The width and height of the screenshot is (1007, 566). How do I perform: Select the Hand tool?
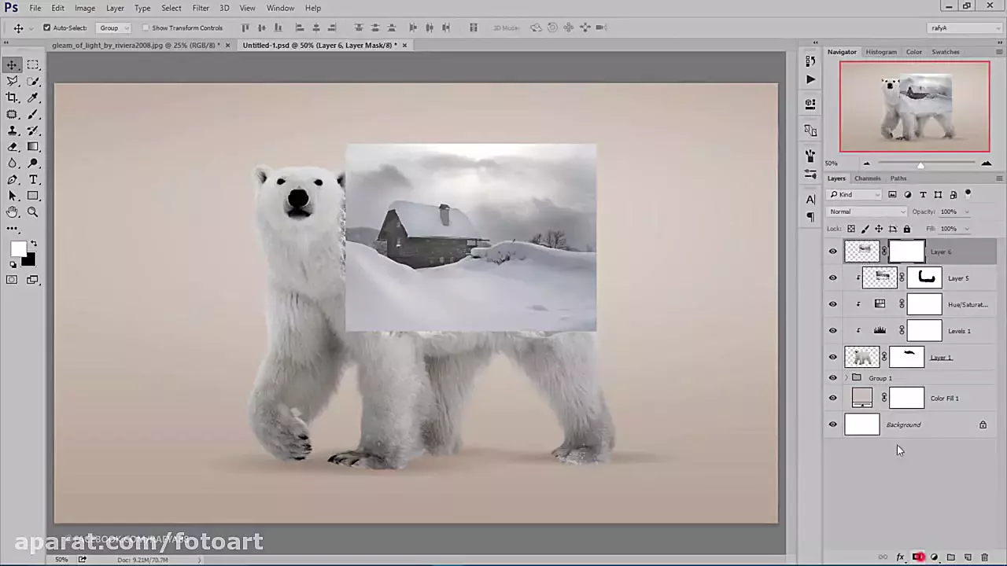pyautogui.click(x=13, y=212)
